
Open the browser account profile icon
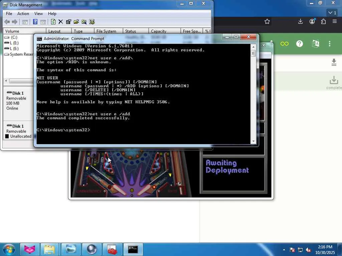[x=312, y=21]
